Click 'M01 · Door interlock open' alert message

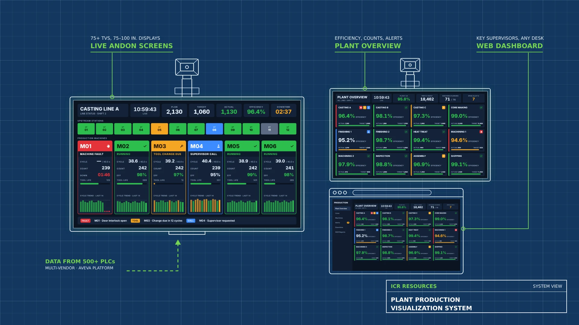tap(110, 221)
